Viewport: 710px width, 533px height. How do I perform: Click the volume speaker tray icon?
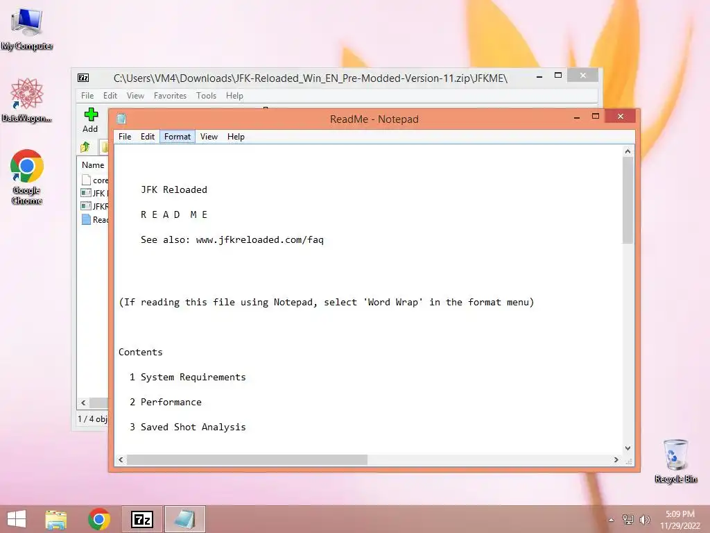tap(645, 519)
